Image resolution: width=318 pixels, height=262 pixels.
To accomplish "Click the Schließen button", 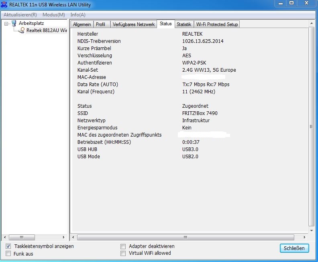I will click(x=294, y=248).
